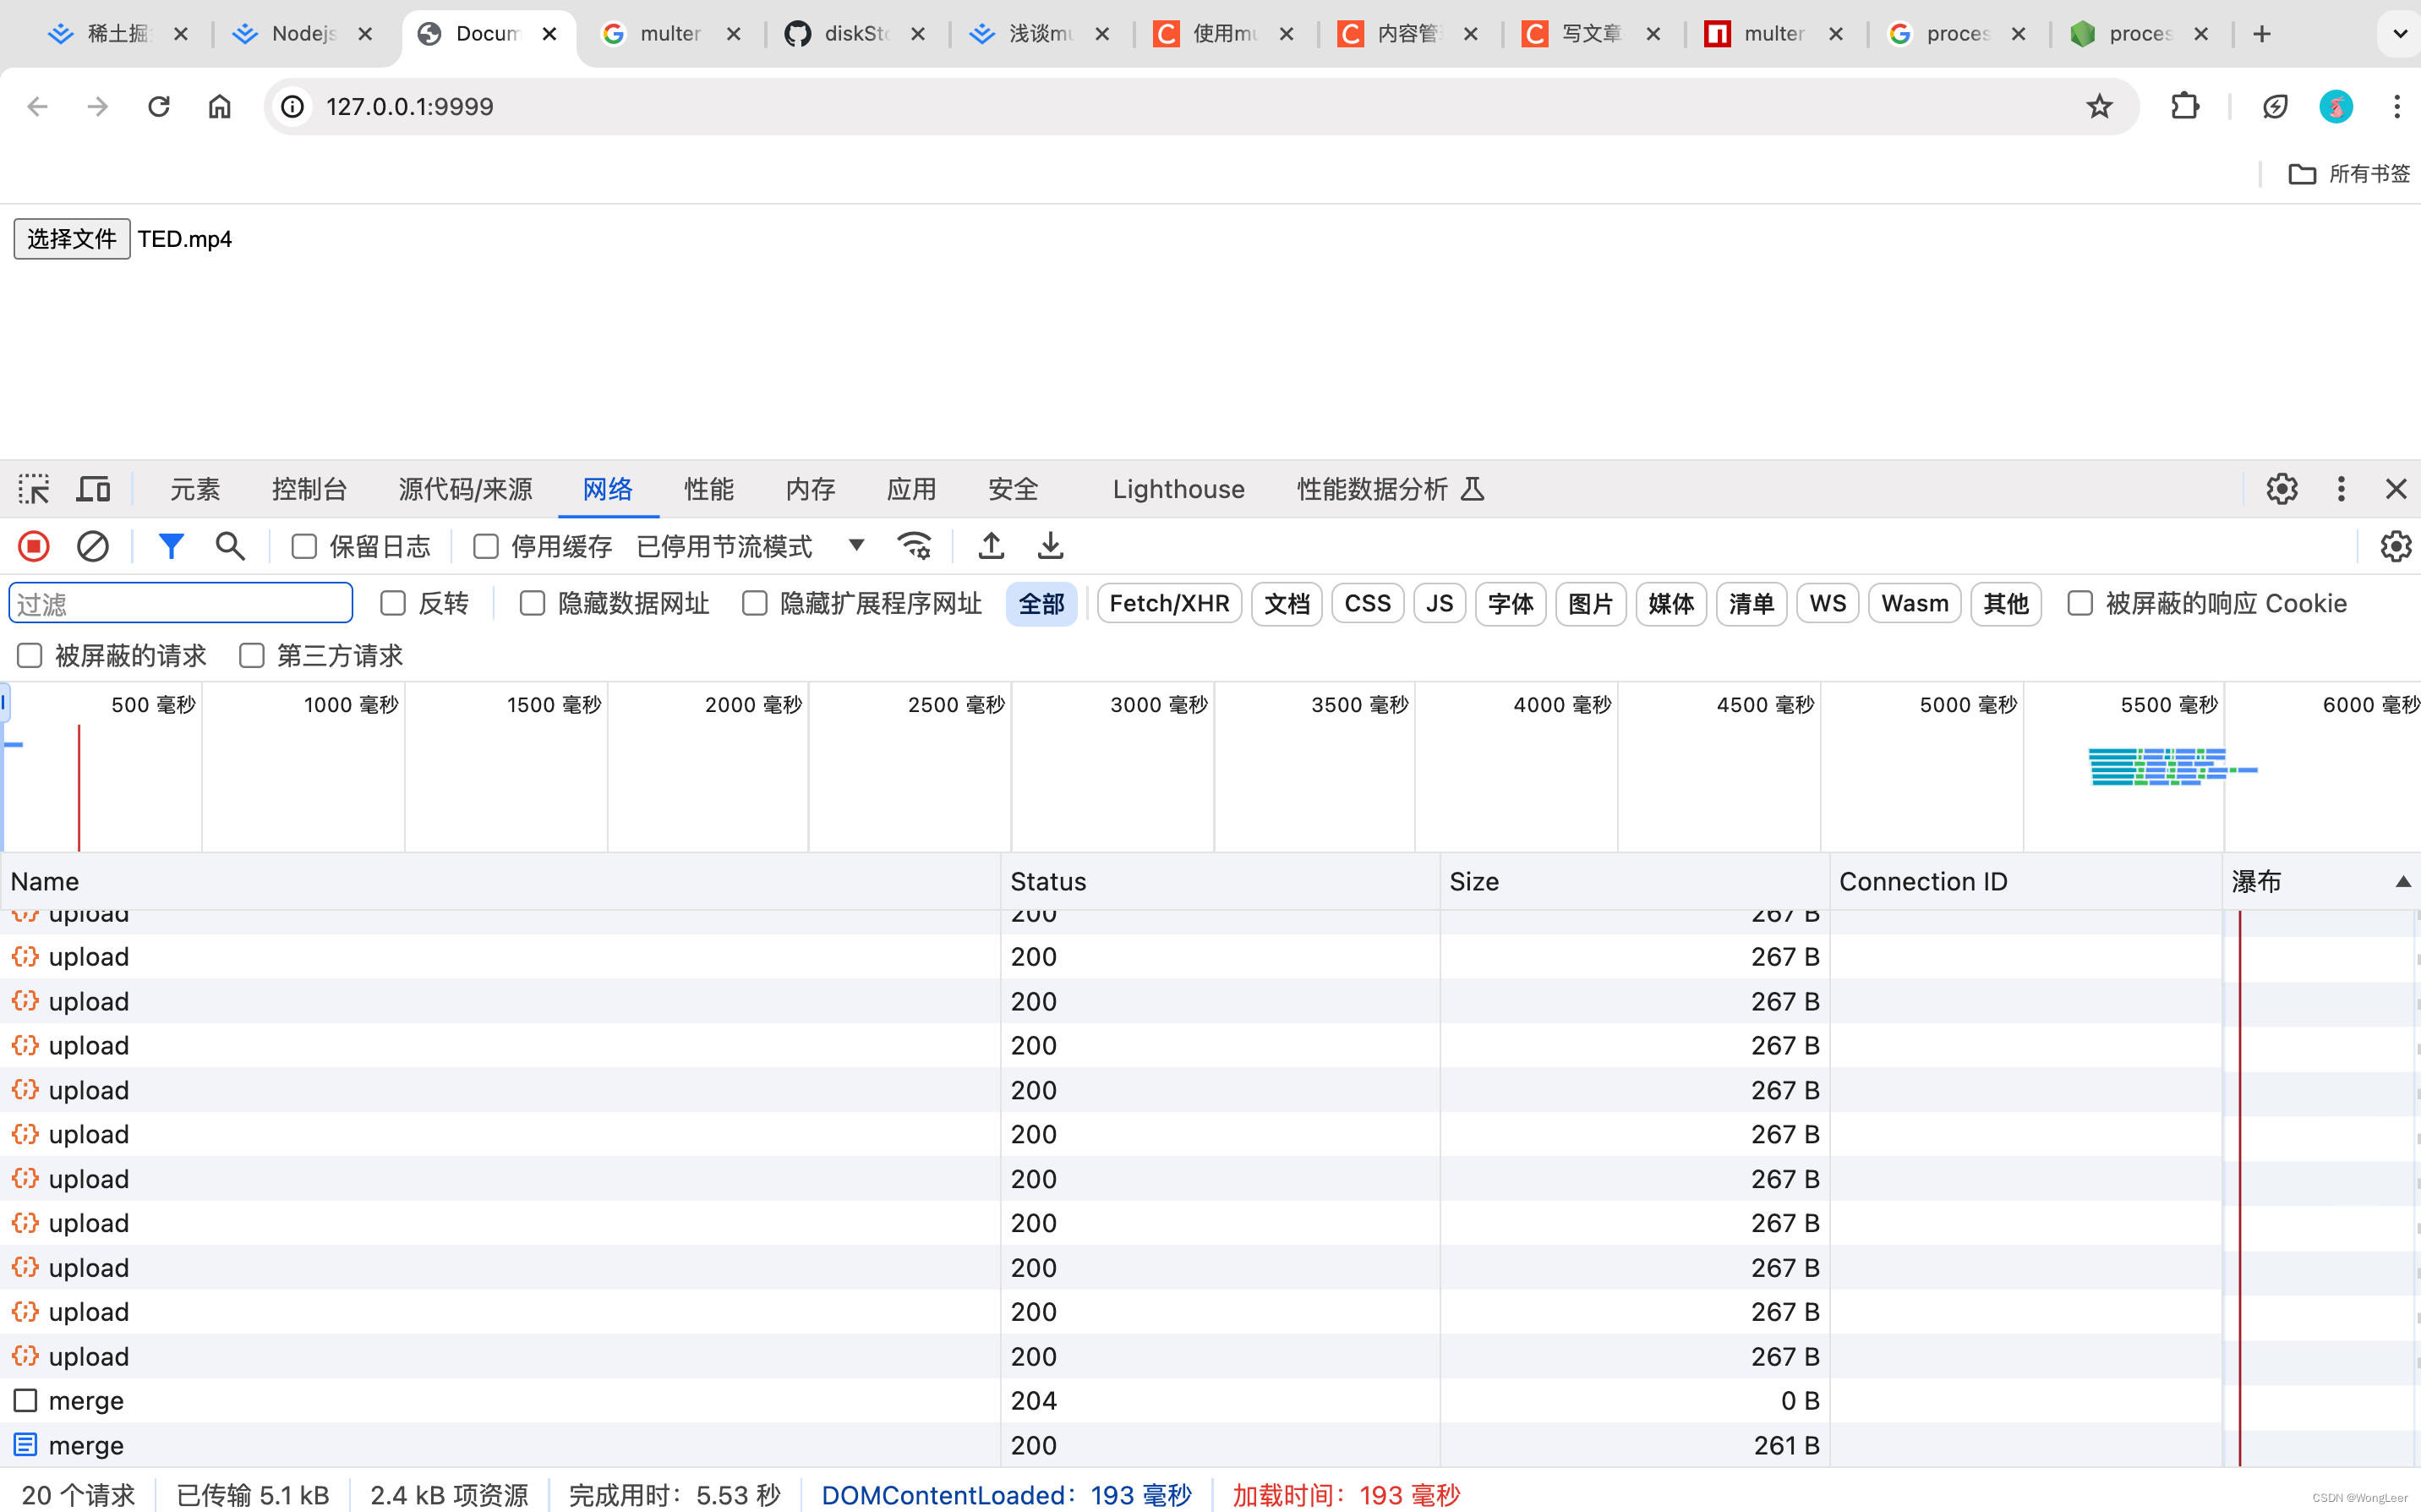Close the DevTools panel
Image resolution: width=2421 pixels, height=1512 pixels.
click(x=2396, y=489)
